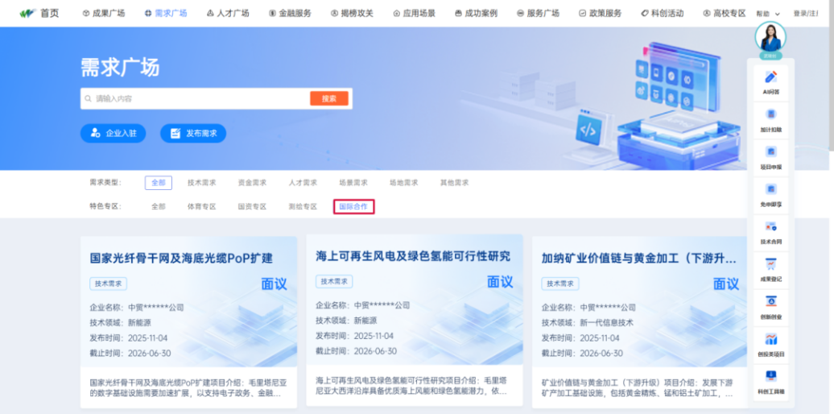The image size is (834, 414).
Task: Select the 国际合作 special zone filter
Action: (x=353, y=207)
